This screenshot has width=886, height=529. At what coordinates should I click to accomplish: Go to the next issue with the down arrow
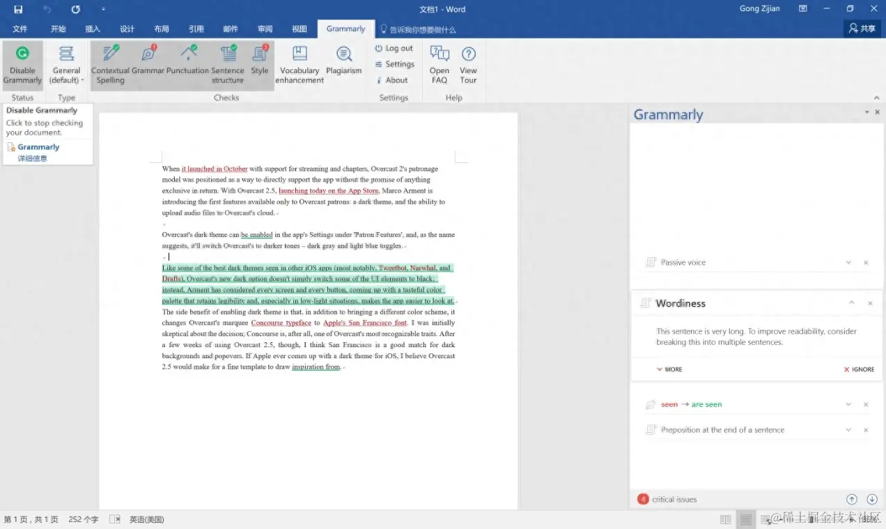tap(872, 499)
